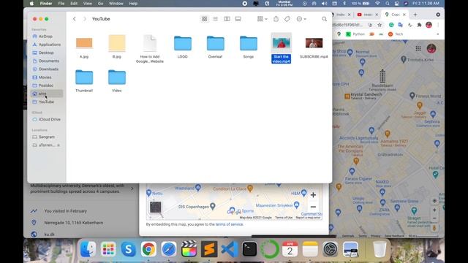The height and width of the screenshot is (263, 468).
Task: Click the Finder search magnifier icon
Action: pos(324,19)
